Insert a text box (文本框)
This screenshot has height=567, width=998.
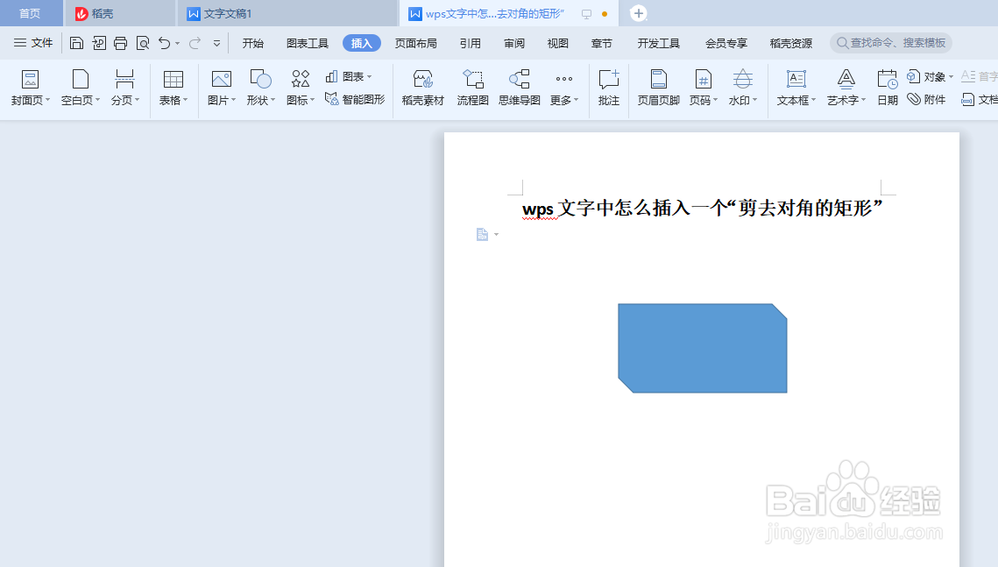(796, 87)
